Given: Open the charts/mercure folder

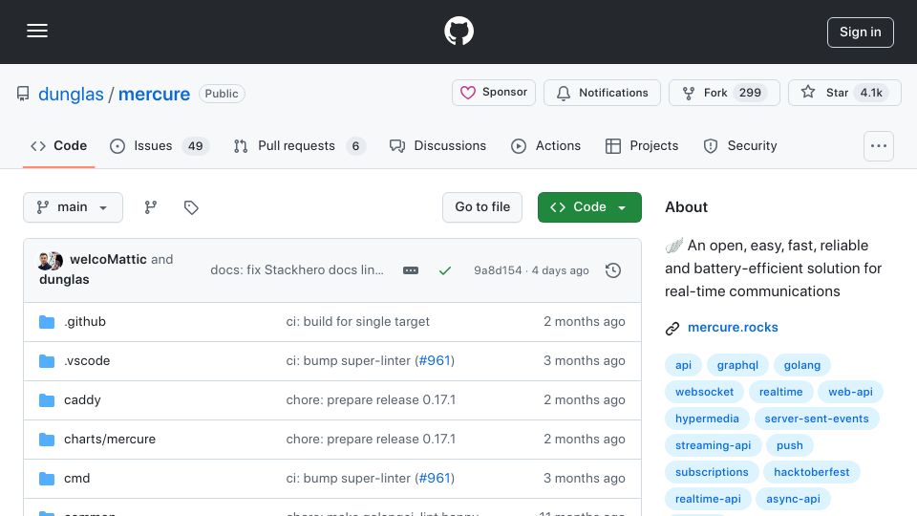Looking at the screenshot, I should pyautogui.click(x=110, y=440).
